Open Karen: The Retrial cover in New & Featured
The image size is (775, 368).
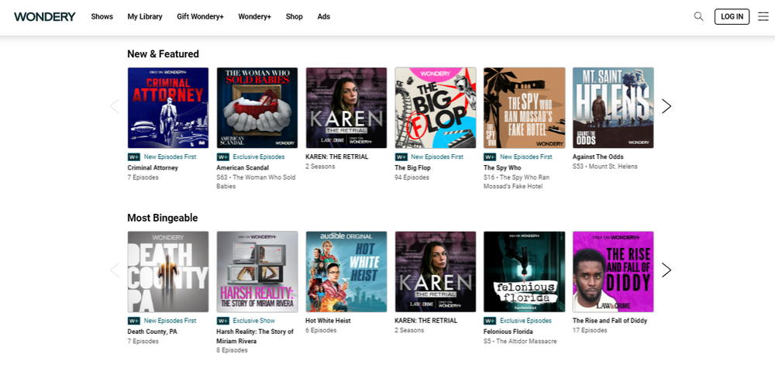coord(346,108)
